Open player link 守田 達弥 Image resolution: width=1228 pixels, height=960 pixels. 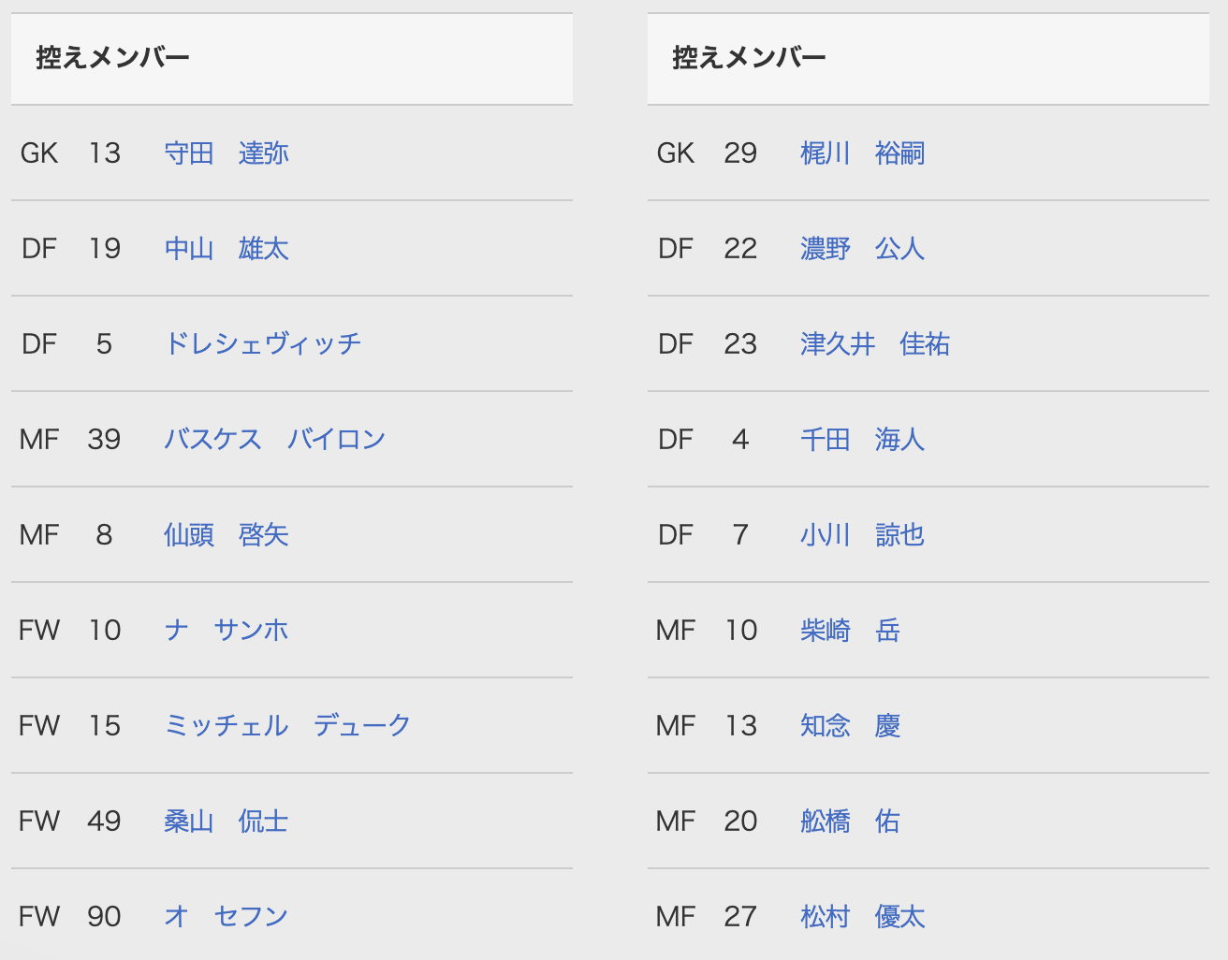pyautogui.click(x=226, y=153)
